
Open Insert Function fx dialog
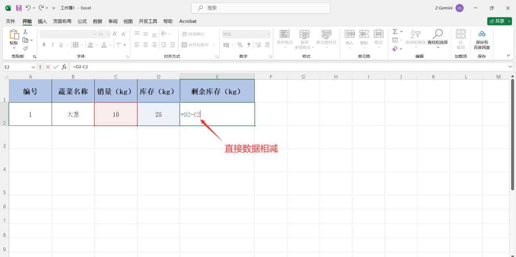(x=64, y=67)
